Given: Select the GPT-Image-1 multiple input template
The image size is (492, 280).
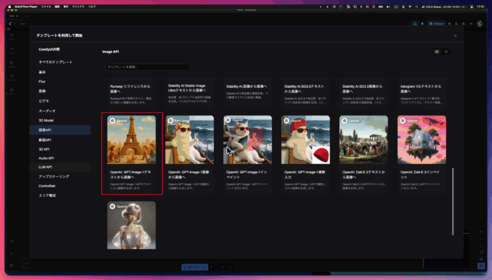Looking at the screenshot, I should point(306,140).
